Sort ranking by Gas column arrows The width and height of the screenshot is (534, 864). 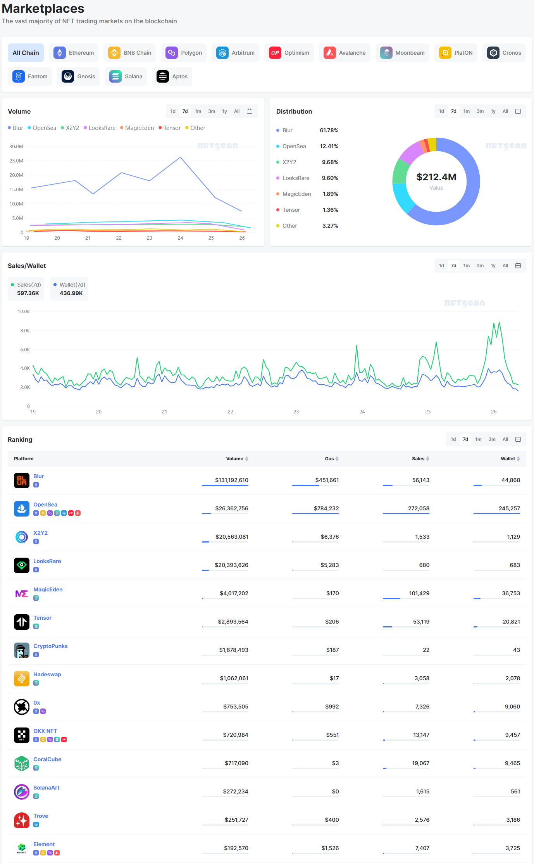337,459
